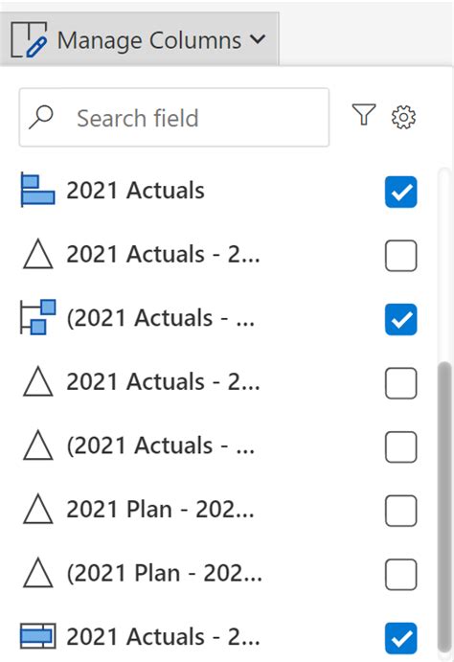
Task: Uncheck the (2021 Actuals - ... hierarchy row checkbox
Action: point(400,320)
